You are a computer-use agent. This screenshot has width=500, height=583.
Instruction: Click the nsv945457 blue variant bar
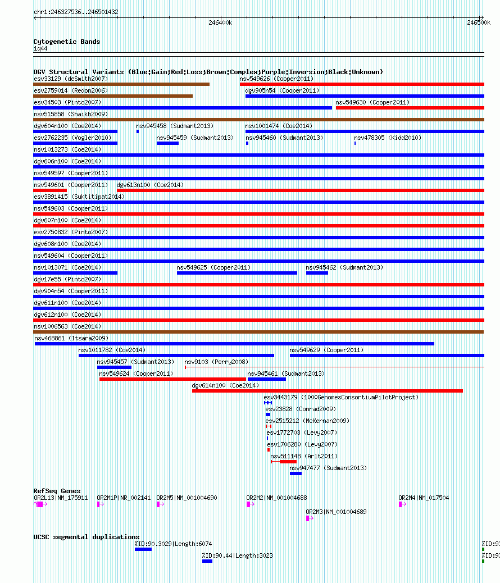point(114,367)
